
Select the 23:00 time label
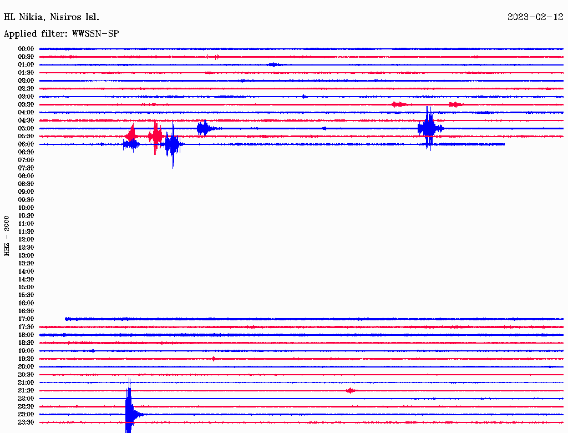point(26,415)
